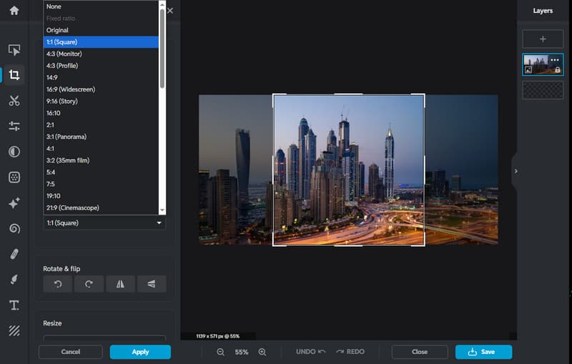Select 3:2 (35mm film) ratio
The width and height of the screenshot is (572, 364).
pyautogui.click(x=101, y=160)
